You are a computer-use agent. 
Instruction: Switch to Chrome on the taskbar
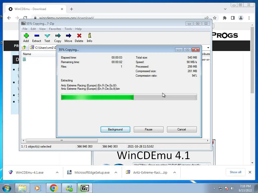pyautogui.click(x=53, y=188)
